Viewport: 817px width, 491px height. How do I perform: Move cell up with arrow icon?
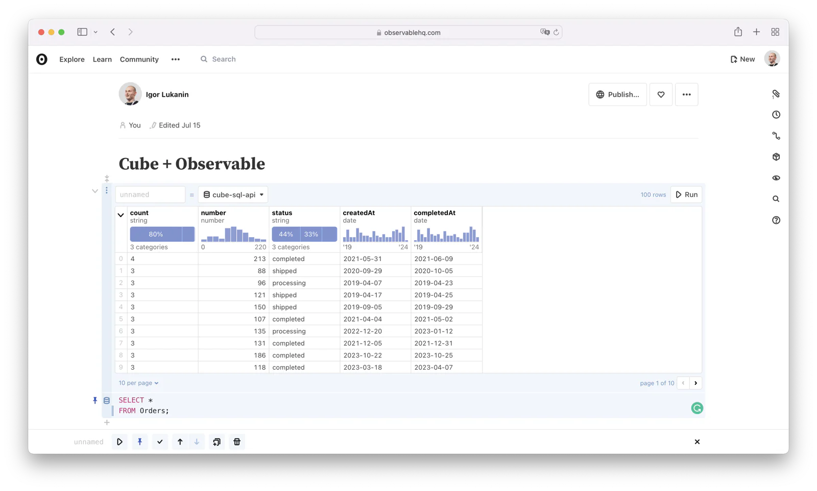(180, 442)
